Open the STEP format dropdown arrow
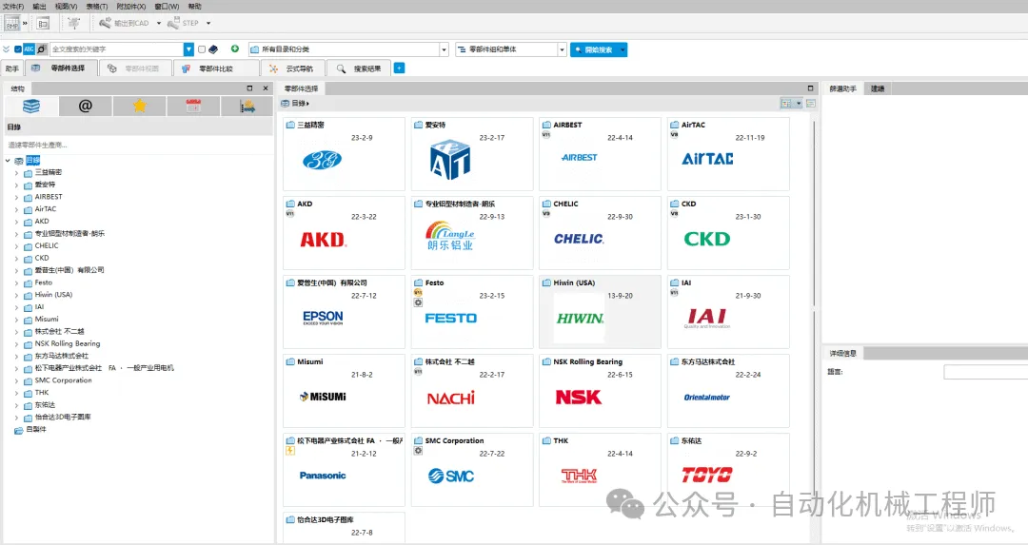The width and height of the screenshot is (1028, 545). click(208, 23)
